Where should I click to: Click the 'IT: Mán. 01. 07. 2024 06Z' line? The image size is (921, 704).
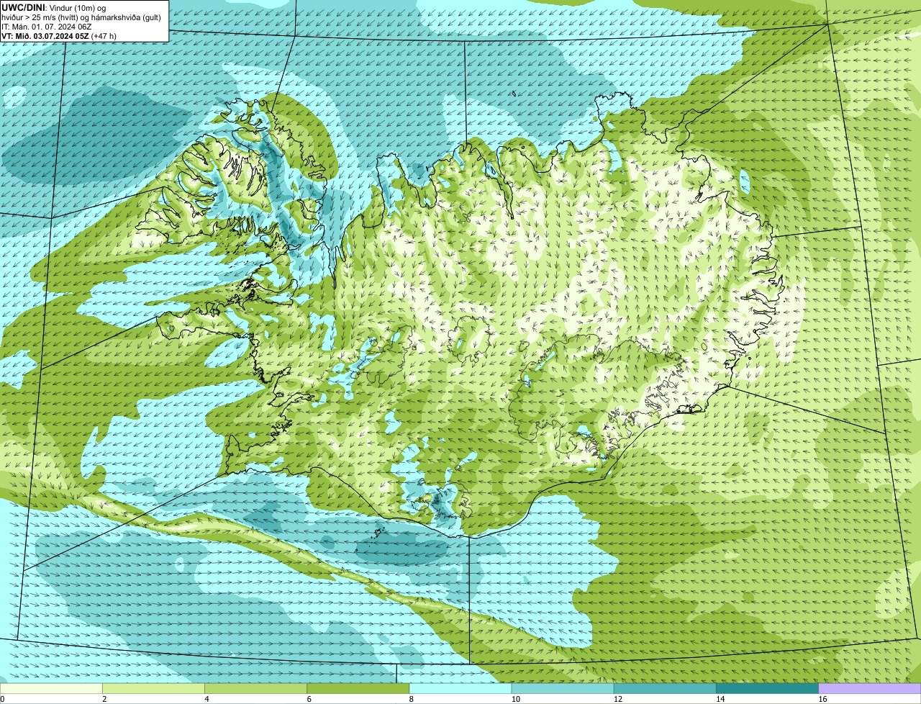(x=47, y=26)
